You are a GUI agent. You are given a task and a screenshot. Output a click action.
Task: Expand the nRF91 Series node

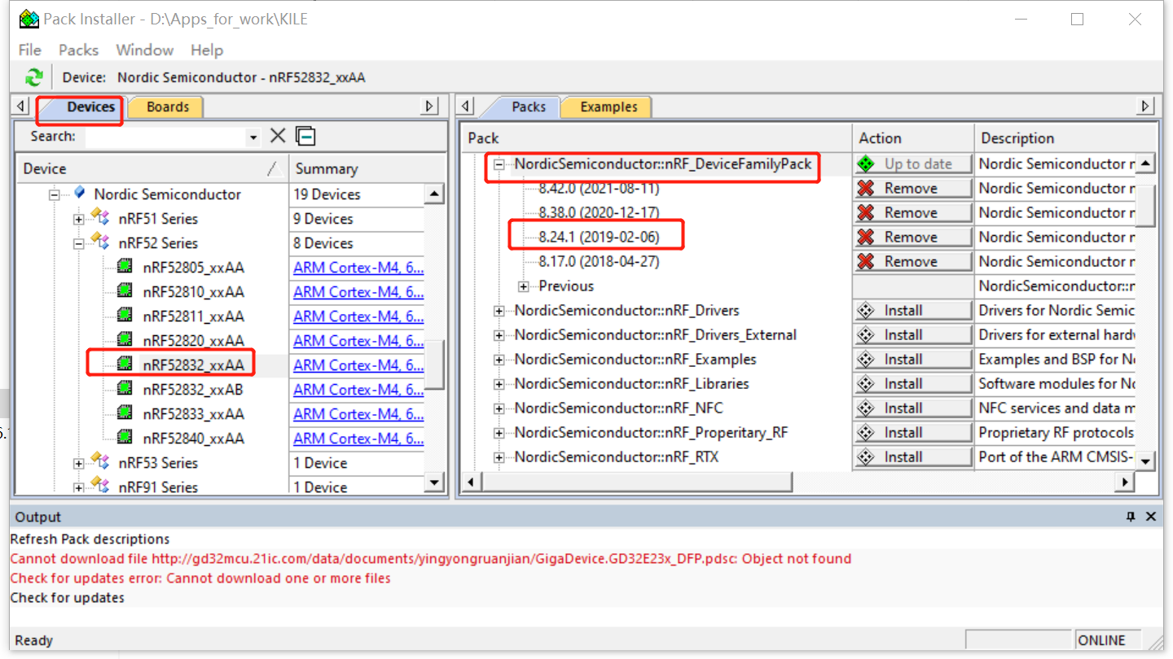pyautogui.click(x=79, y=487)
